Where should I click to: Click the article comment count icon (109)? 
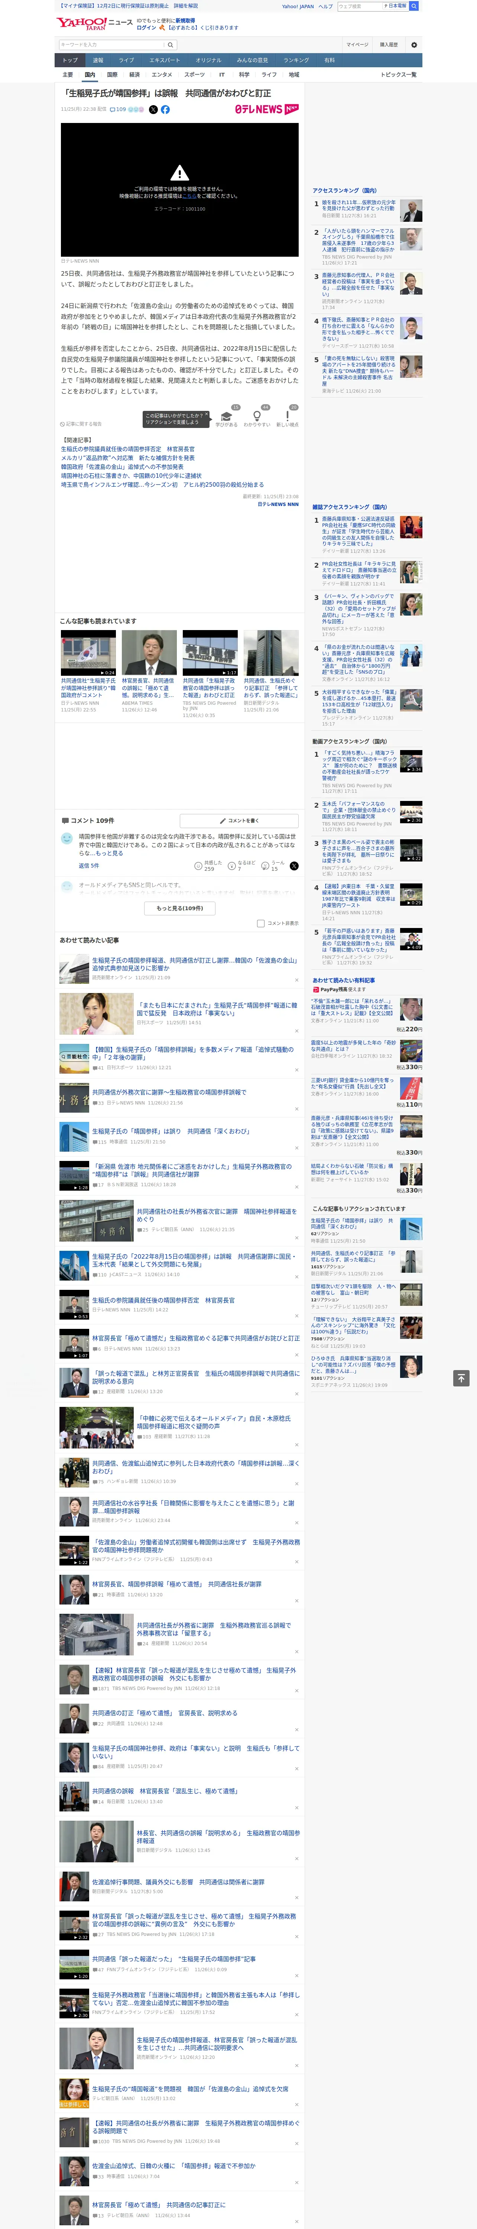pyautogui.click(x=118, y=110)
